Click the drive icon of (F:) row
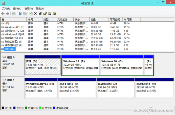Viewport: 175px width, 115px height. pyautogui.click(x=3, y=24)
